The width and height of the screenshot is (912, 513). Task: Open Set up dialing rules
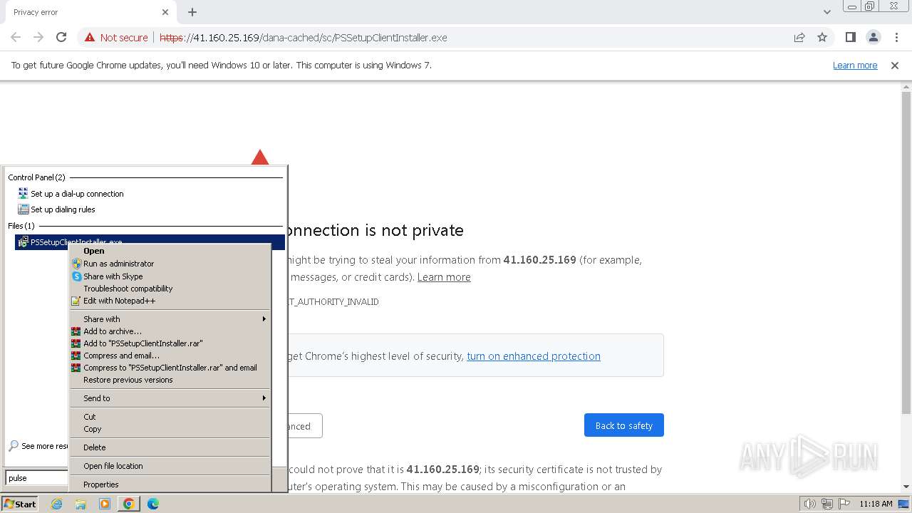tap(63, 209)
